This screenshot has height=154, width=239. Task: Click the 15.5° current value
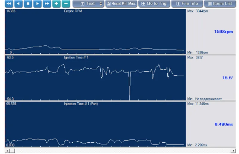(x=227, y=78)
